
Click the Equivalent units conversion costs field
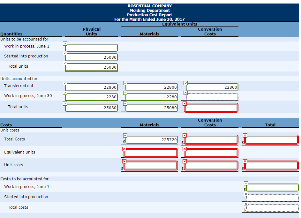(x=212, y=153)
